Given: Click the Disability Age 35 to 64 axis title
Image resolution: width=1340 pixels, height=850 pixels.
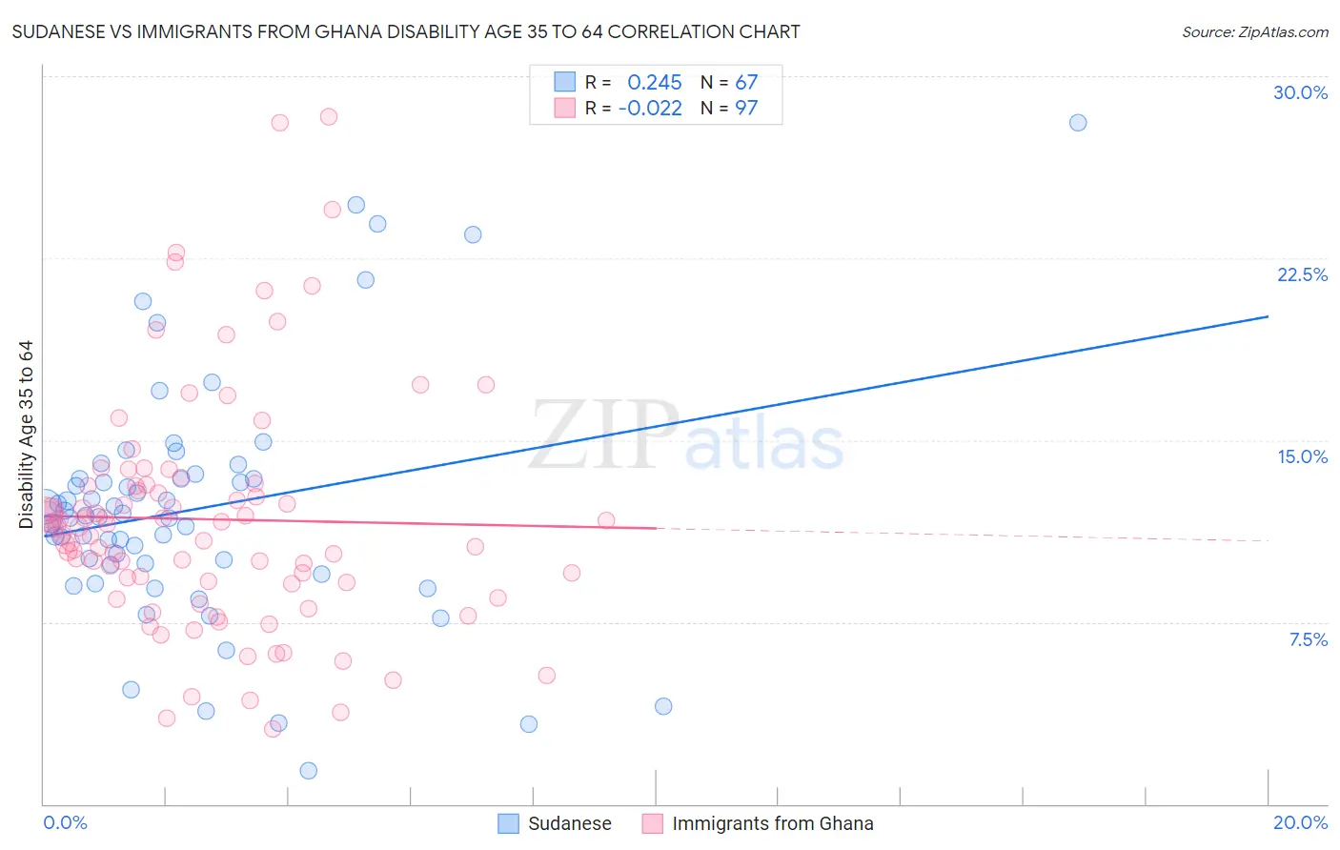Looking at the screenshot, I should 26,435.
